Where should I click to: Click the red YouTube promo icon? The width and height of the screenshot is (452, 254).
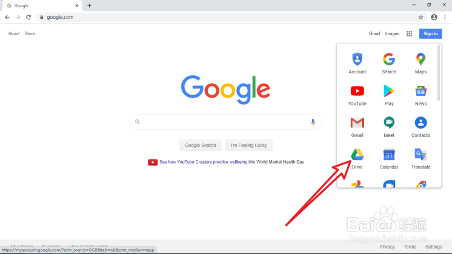[153, 162]
